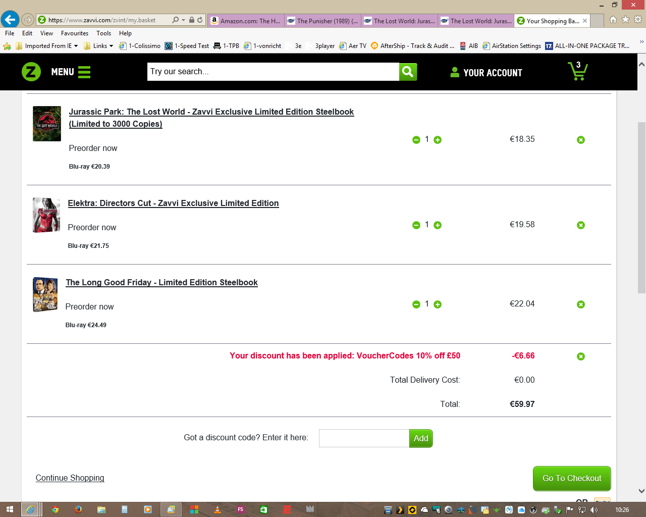Viewport: 646px width, 517px height.
Task: Click The Long Good Friday cover thumbnail
Action: [x=45, y=294]
